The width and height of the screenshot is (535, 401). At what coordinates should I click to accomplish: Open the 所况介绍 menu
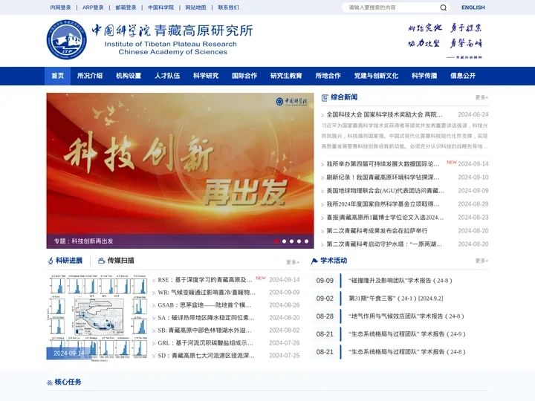point(90,76)
